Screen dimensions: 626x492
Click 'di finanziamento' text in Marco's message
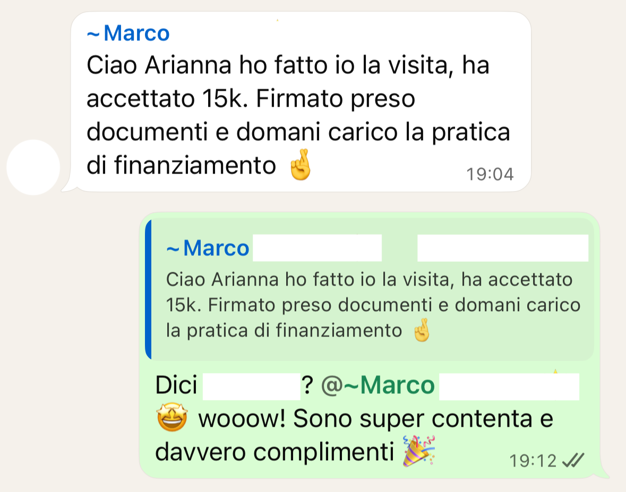click(x=181, y=165)
